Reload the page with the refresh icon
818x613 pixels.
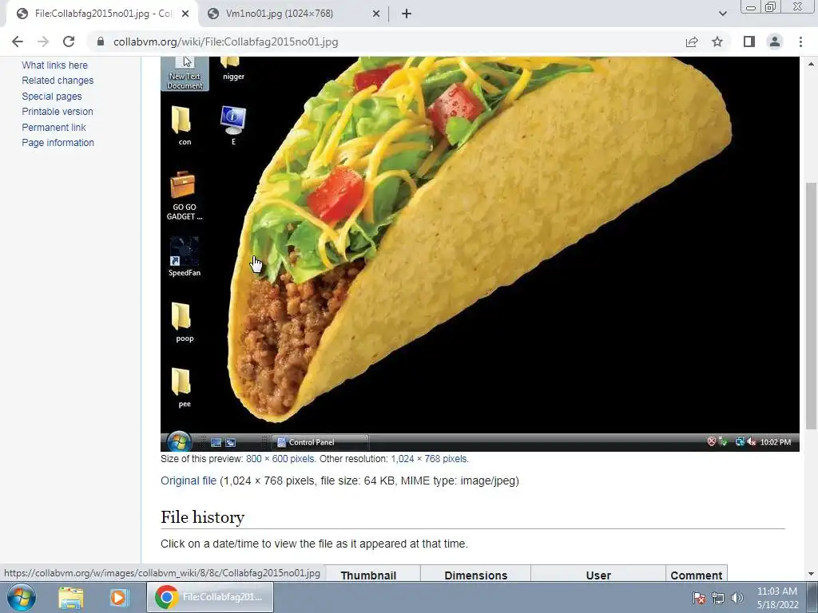(x=69, y=42)
